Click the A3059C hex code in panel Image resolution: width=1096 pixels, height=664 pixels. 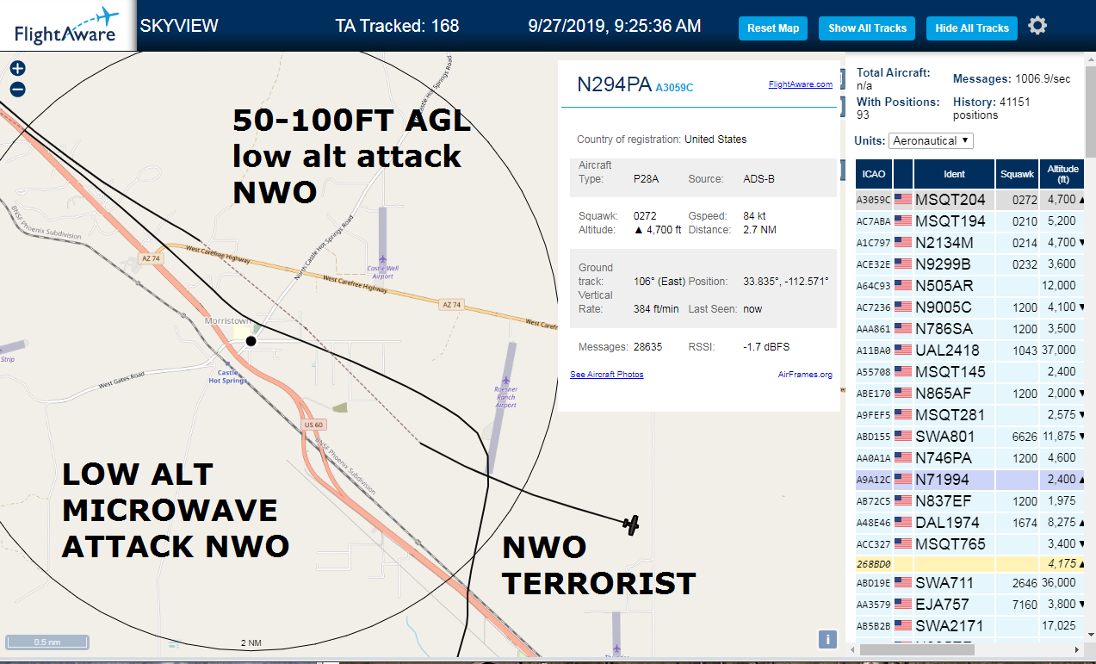674,88
